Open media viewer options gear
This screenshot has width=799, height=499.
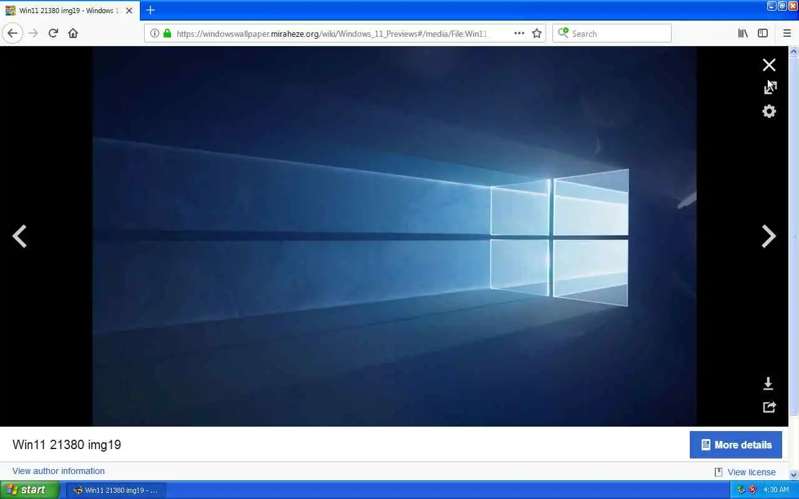pyautogui.click(x=769, y=111)
